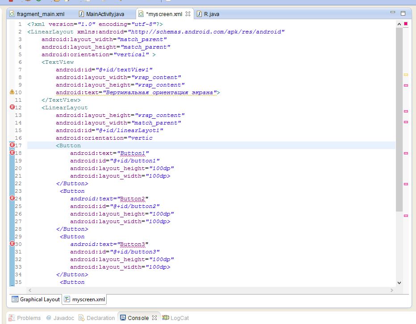Switch to the fragment_main.xml tab

tap(37, 14)
